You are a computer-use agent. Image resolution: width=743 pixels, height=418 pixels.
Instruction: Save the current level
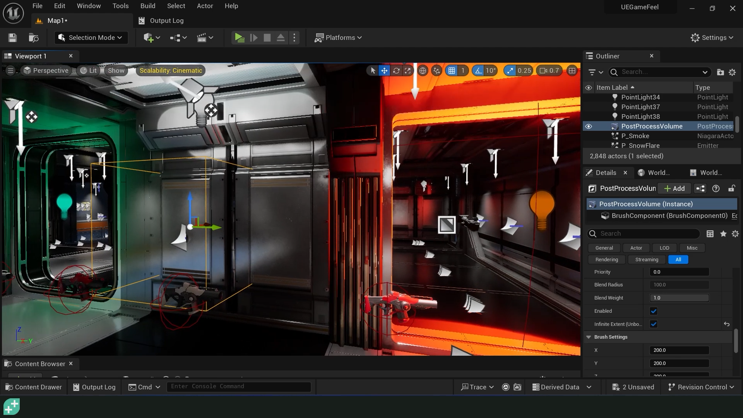click(x=12, y=38)
